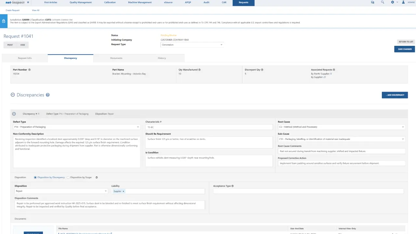Viewport: 416px width, 234px height.
Task: Click the help icon beside Part Number
Action: click(29, 70)
